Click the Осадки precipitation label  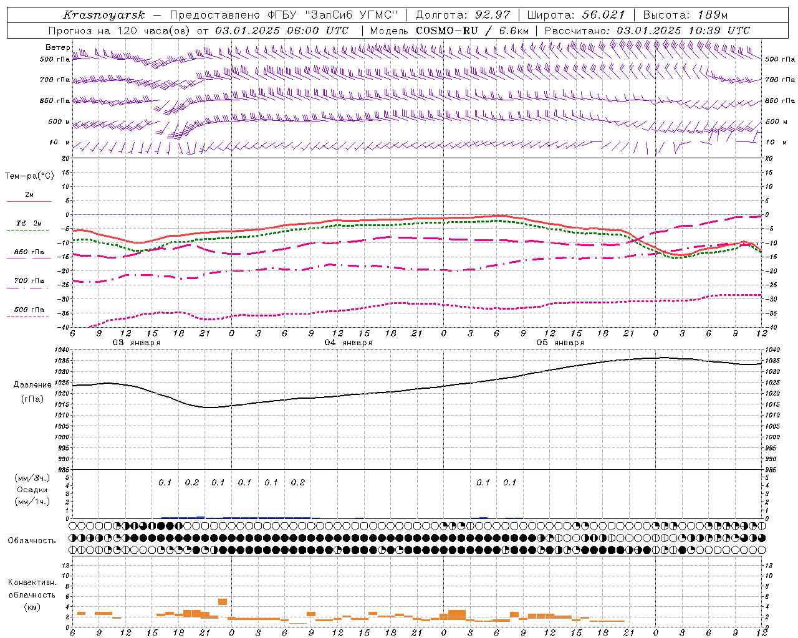[x=32, y=490]
